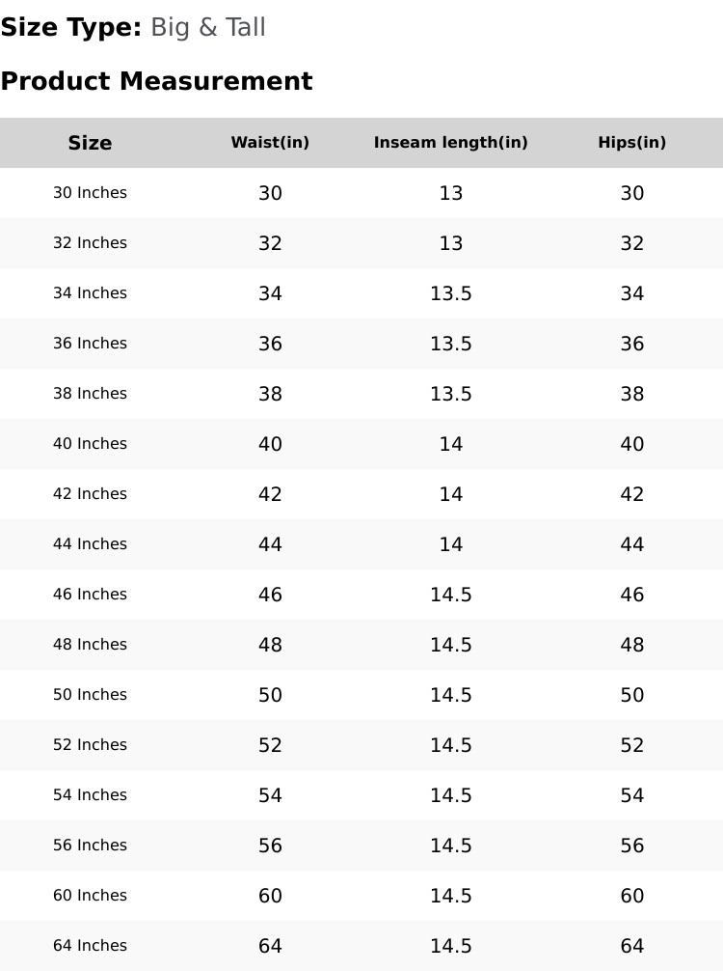Screen dimensions: 723x971
Task: Select the 30 Inches size label
Action: click(90, 193)
